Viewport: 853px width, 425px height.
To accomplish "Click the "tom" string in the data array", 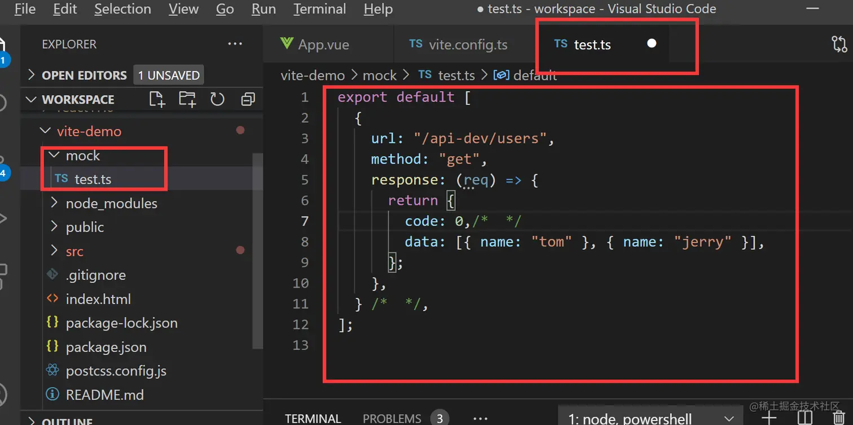I will click(x=552, y=242).
